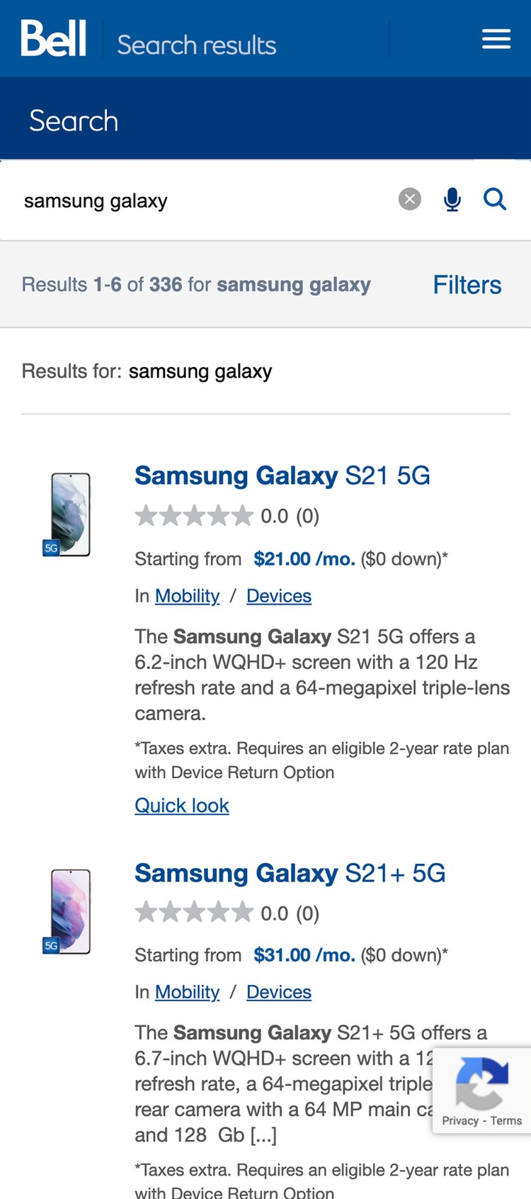
Task: Open the hamburger menu
Action: pyautogui.click(x=496, y=39)
